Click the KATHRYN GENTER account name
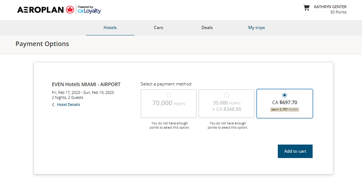The height and width of the screenshot is (180, 362). [330, 7]
